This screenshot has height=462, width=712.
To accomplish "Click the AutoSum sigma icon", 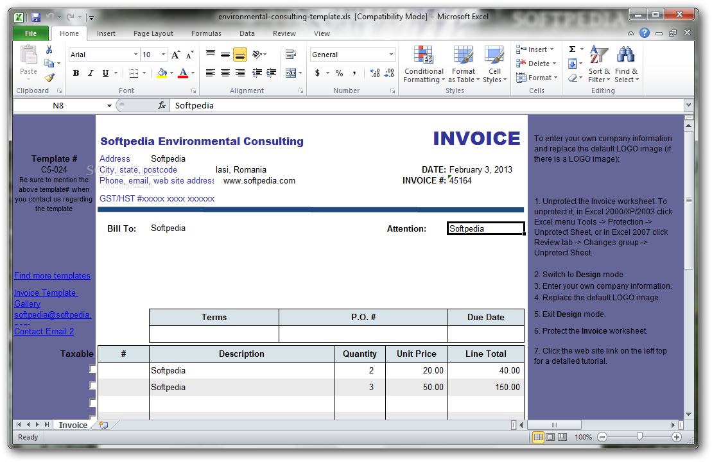I will tap(573, 49).
